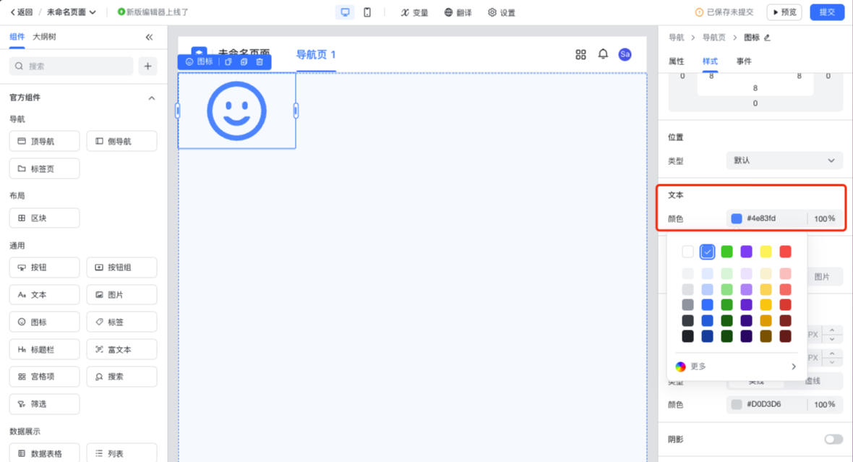
Task: Add the 标题栏 component
Action: pyautogui.click(x=45, y=349)
